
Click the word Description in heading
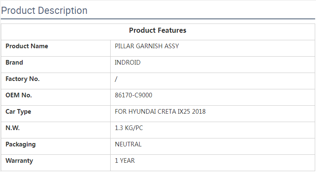pos(63,10)
